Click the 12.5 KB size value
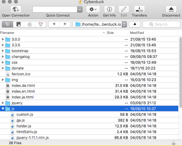182x146 pixels. (121, 126)
